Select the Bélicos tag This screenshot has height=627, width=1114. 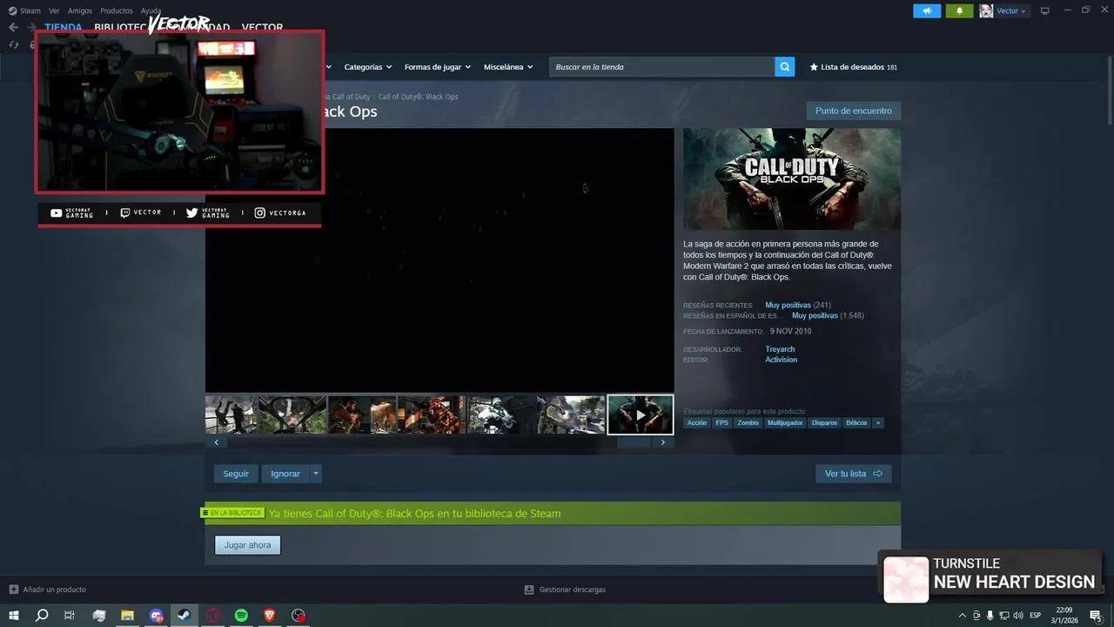tap(856, 422)
